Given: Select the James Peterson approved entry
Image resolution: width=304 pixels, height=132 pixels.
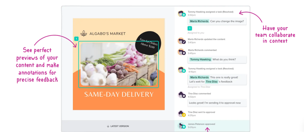Looking at the screenshot, I should point(212,126).
